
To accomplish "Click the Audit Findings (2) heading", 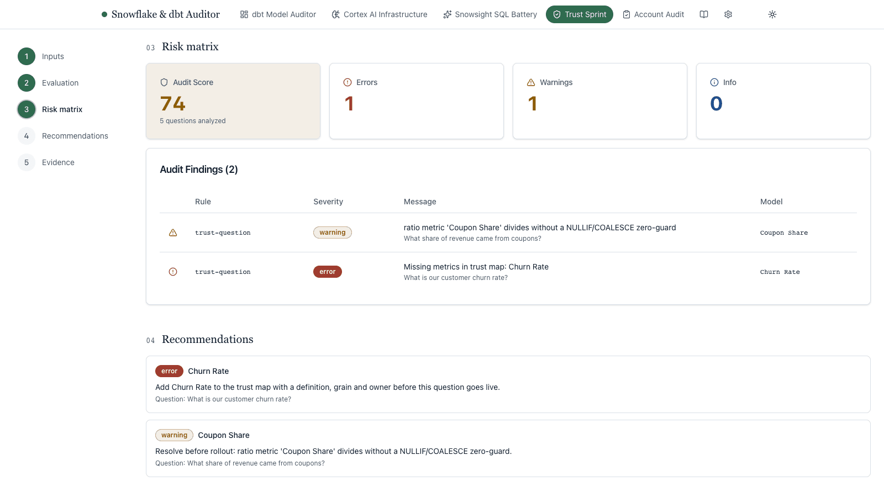I will pos(199,170).
